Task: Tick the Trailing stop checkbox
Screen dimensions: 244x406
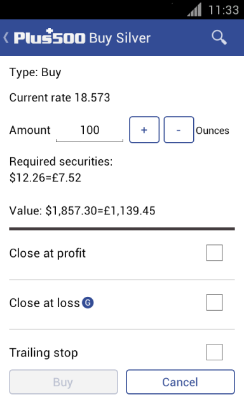Action: 214,352
